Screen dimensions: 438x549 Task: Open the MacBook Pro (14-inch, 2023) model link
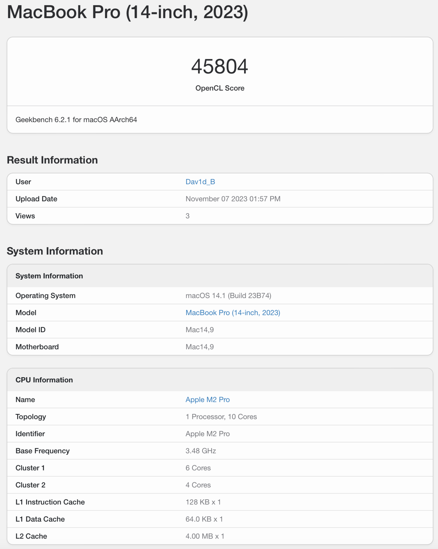tap(233, 313)
